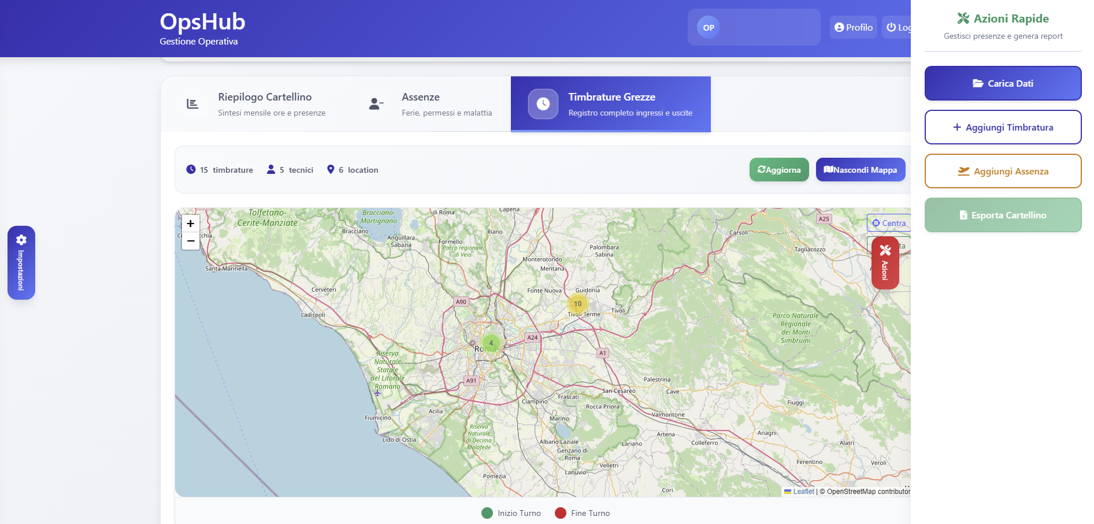Click the red Fine Turno legend dot
Screen dimensions: 1094x524
(x=561, y=513)
